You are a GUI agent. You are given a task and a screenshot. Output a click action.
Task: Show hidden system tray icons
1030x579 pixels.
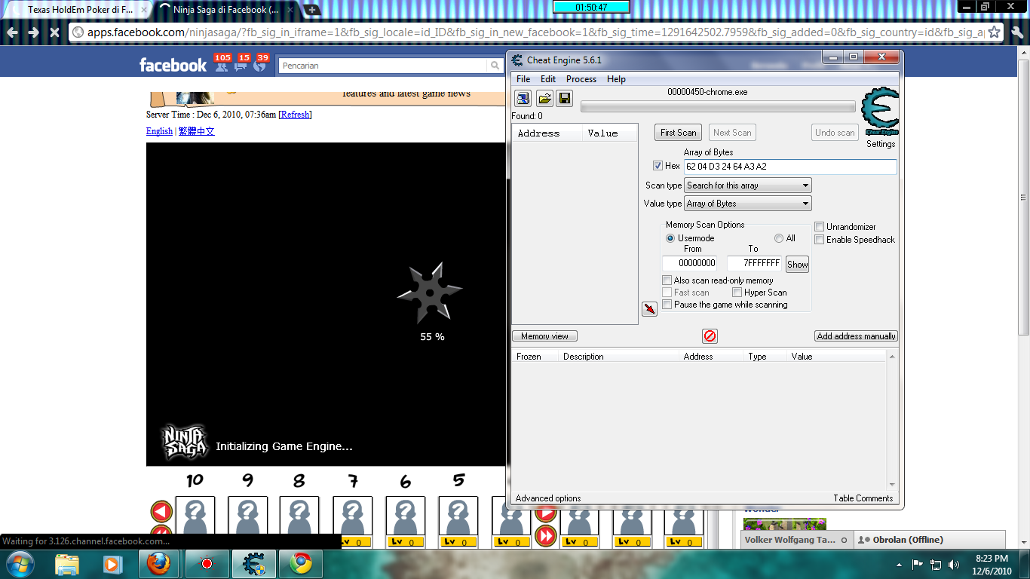[900, 564]
